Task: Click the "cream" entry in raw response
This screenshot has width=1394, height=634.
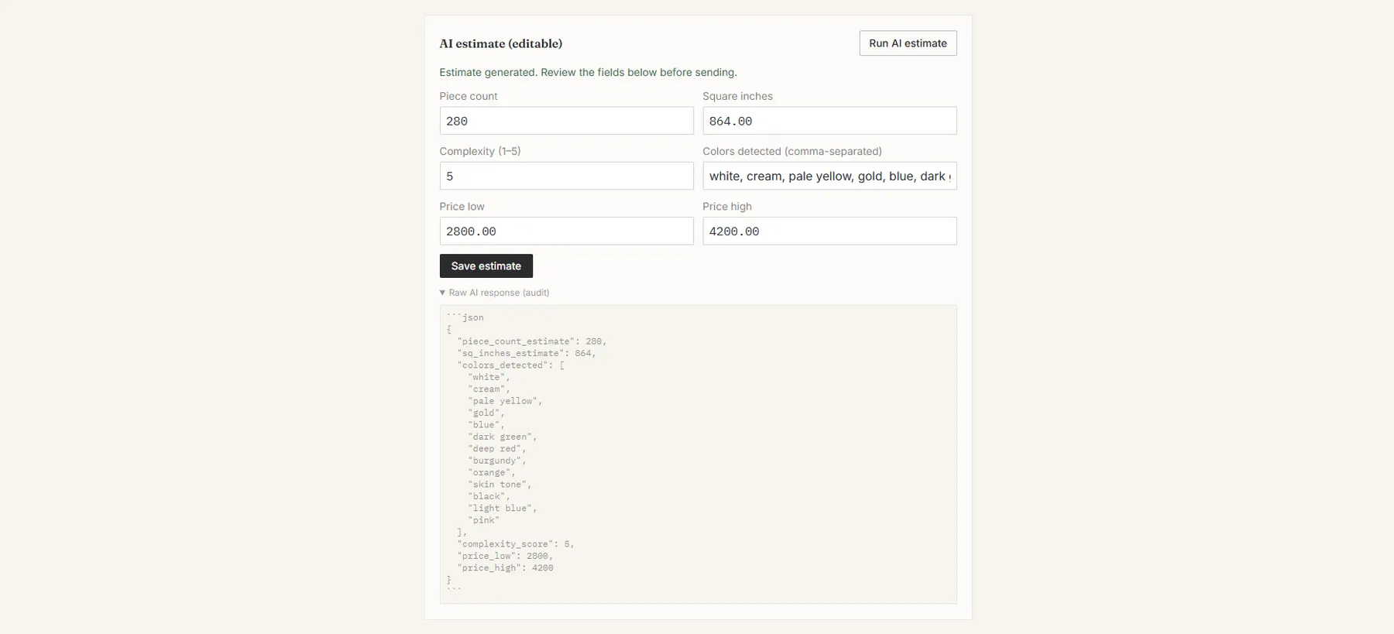Action: [x=489, y=389]
